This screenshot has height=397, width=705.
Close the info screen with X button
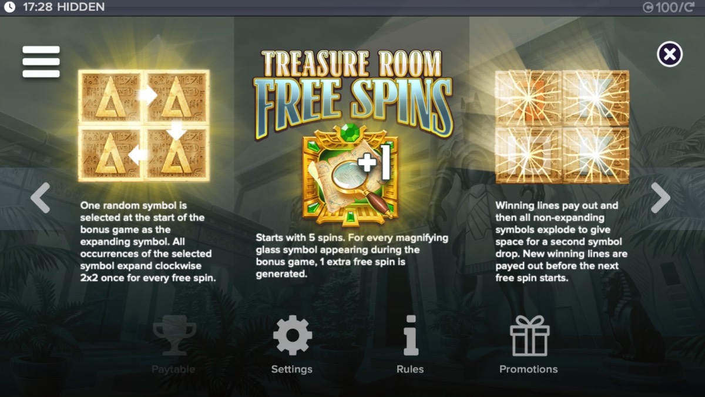coord(669,55)
